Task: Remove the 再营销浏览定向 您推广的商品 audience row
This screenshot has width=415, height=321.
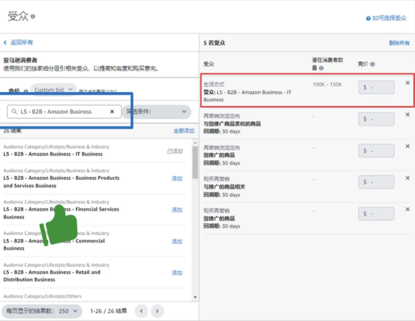Action: click(x=407, y=146)
